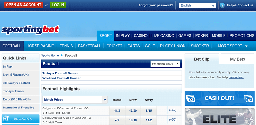
Task: Click the Blackjack button in sidebar
Action: [x=21, y=118]
